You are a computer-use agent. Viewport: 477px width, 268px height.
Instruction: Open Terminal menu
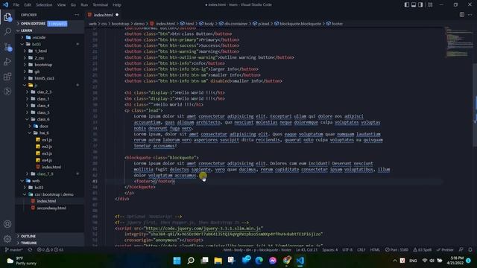pyautogui.click(x=100, y=5)
